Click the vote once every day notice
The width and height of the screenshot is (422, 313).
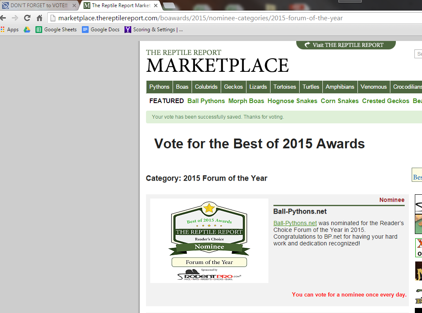349,295
